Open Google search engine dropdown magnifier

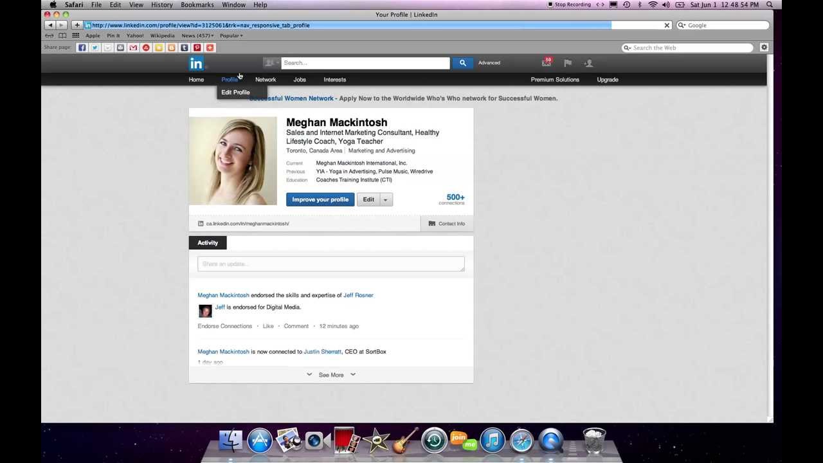pyautogui.click(x=682, y=25)
